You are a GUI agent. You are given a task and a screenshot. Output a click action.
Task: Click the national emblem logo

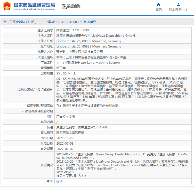coord(7,6)
